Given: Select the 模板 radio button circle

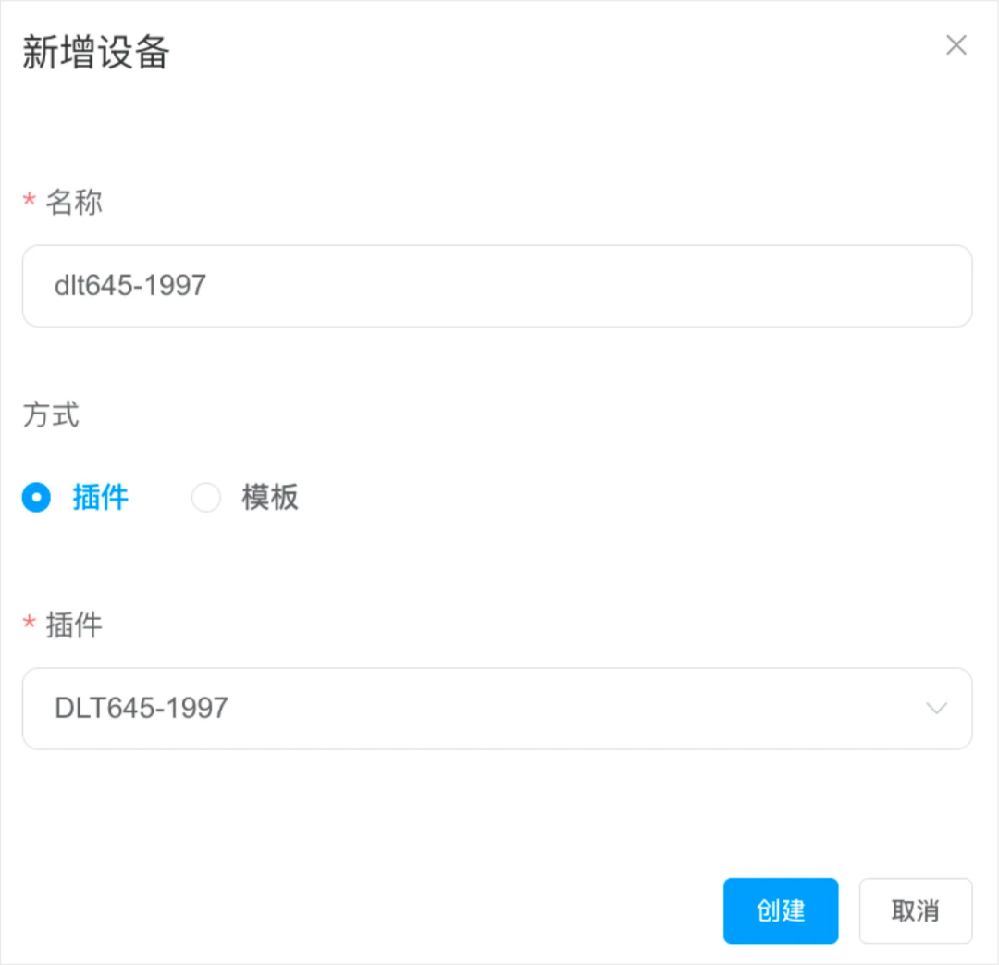Looking at the screenshot, I should 205,498.
